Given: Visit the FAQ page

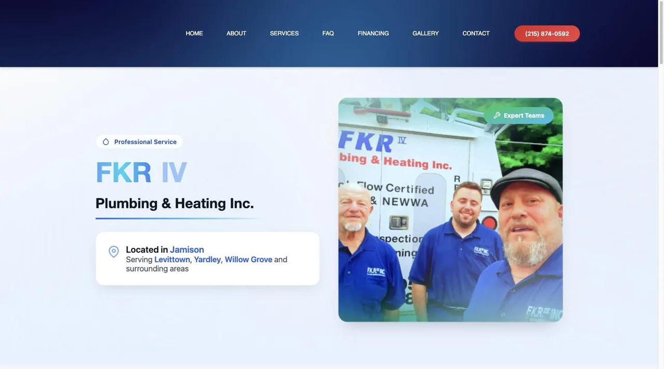Looking at the screenshot, I should point(328,33).
